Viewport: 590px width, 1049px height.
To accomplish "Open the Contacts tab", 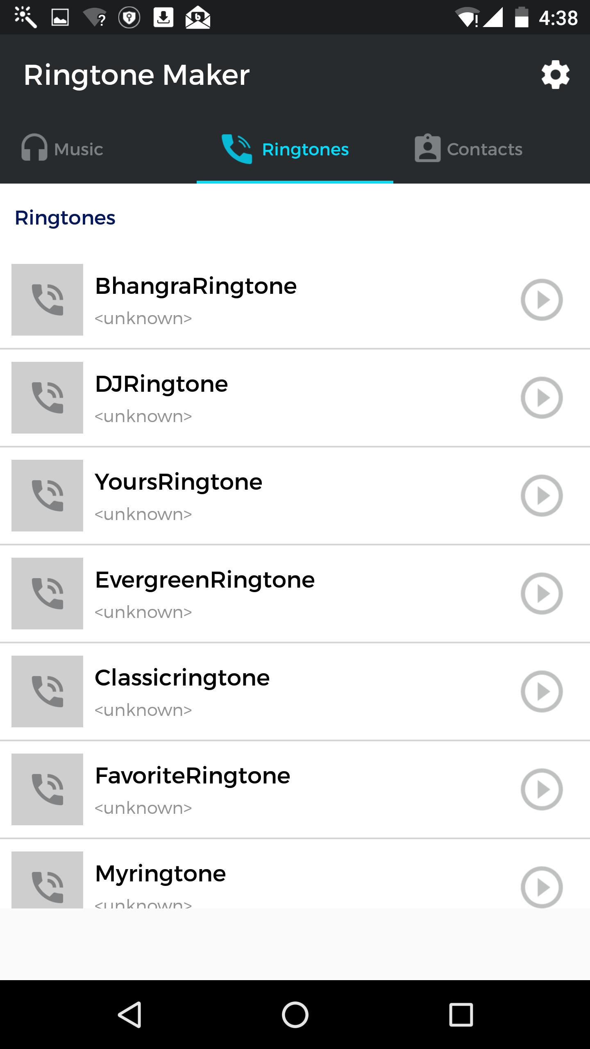I will click(x=469, y=149).
